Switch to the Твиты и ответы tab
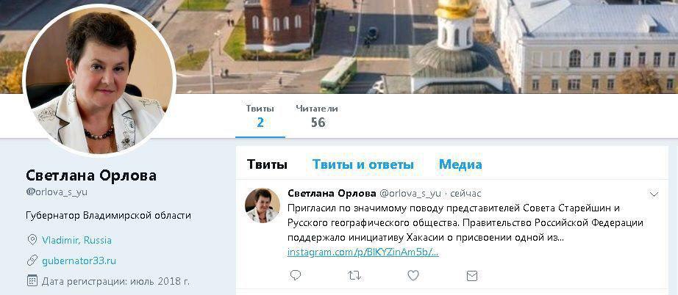 [x=363, y=164]
